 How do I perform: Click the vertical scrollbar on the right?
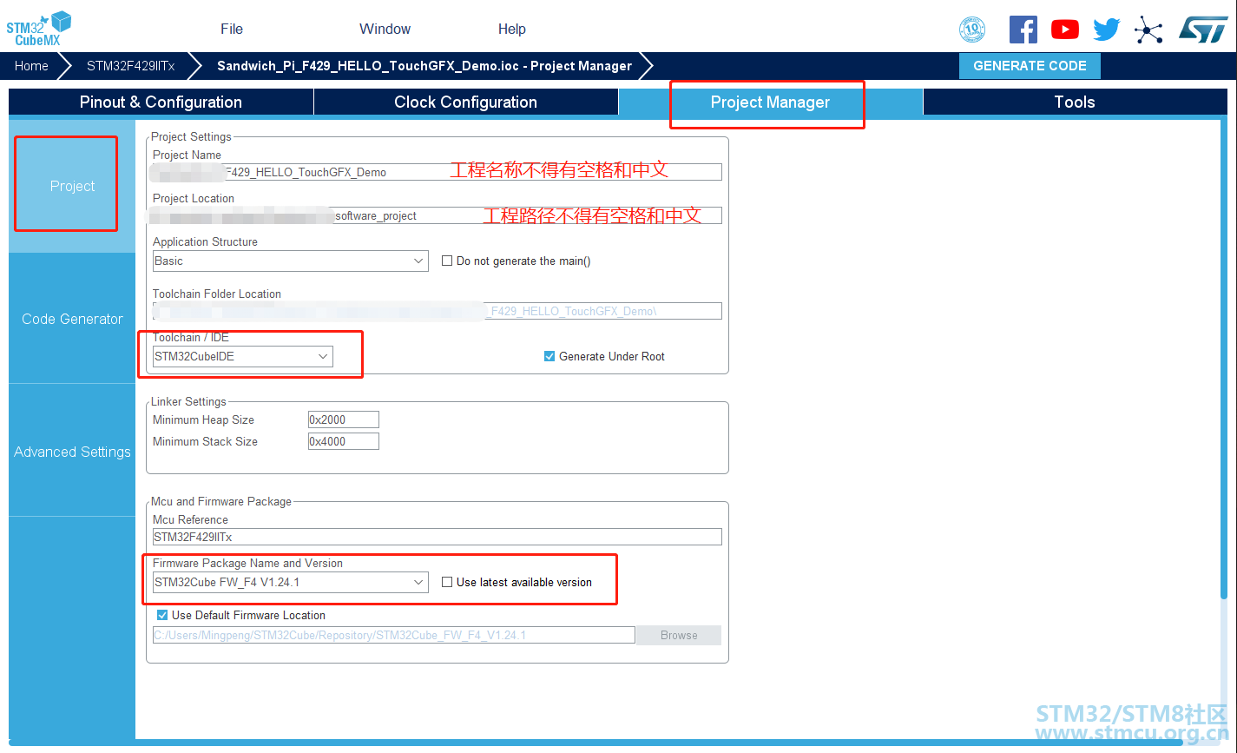point(1223,360)
